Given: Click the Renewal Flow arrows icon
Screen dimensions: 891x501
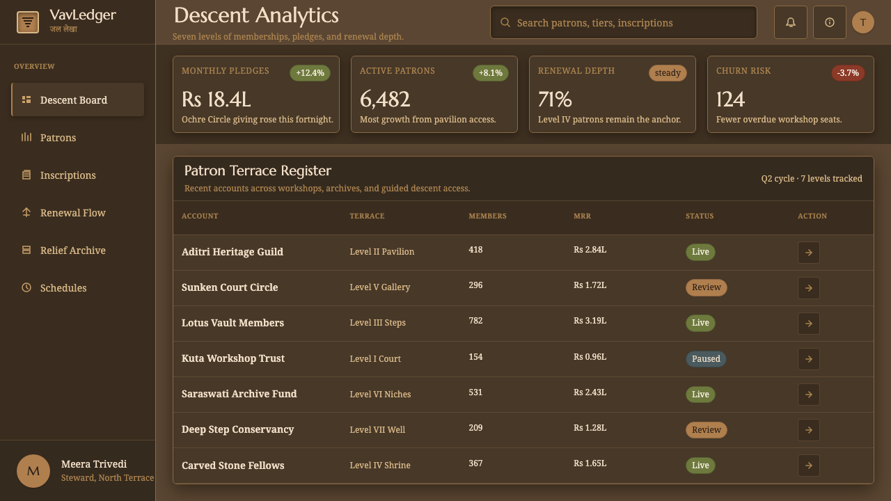Looking at the screenshot, I should 26,212.
